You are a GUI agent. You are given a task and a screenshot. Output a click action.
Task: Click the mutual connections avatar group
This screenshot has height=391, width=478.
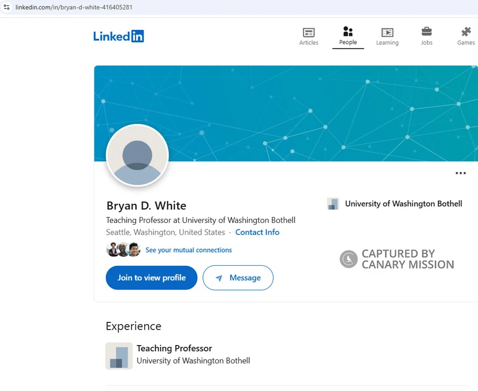(123, 250)
